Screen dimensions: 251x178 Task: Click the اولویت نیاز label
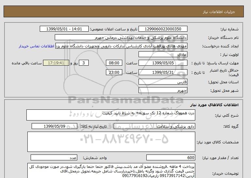(x=229, y=55)
